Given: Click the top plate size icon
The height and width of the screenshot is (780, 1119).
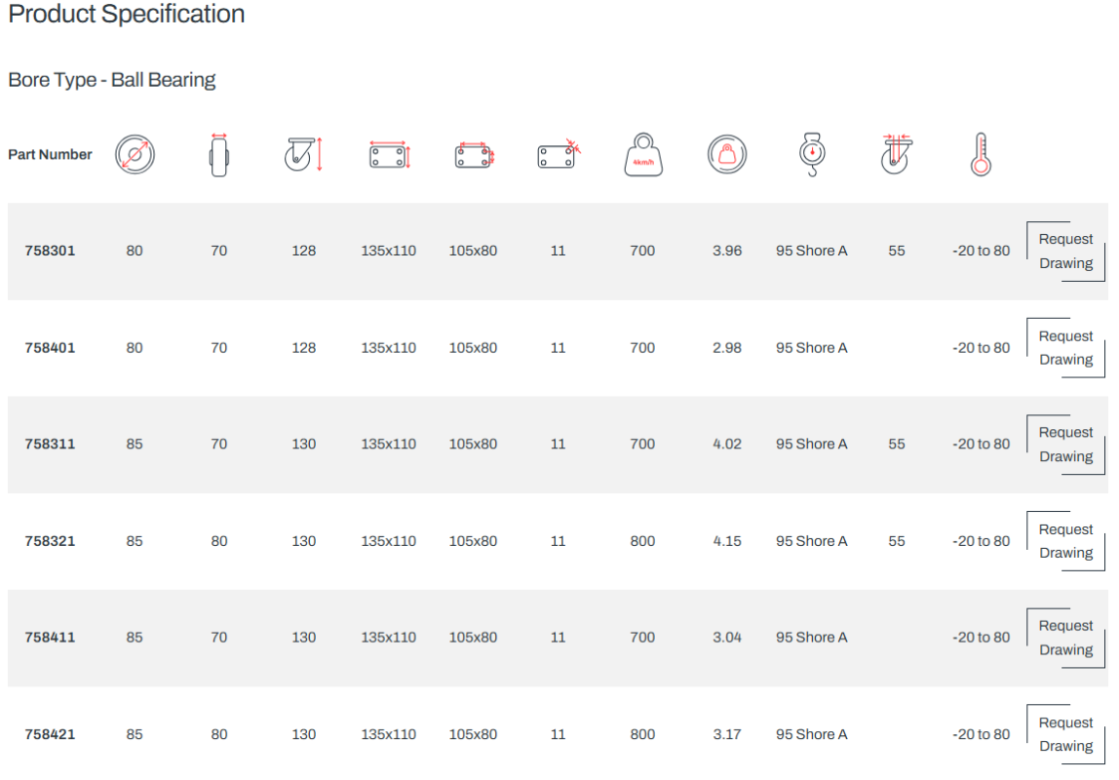Looking at the screenshot, I should coord(390,155).
